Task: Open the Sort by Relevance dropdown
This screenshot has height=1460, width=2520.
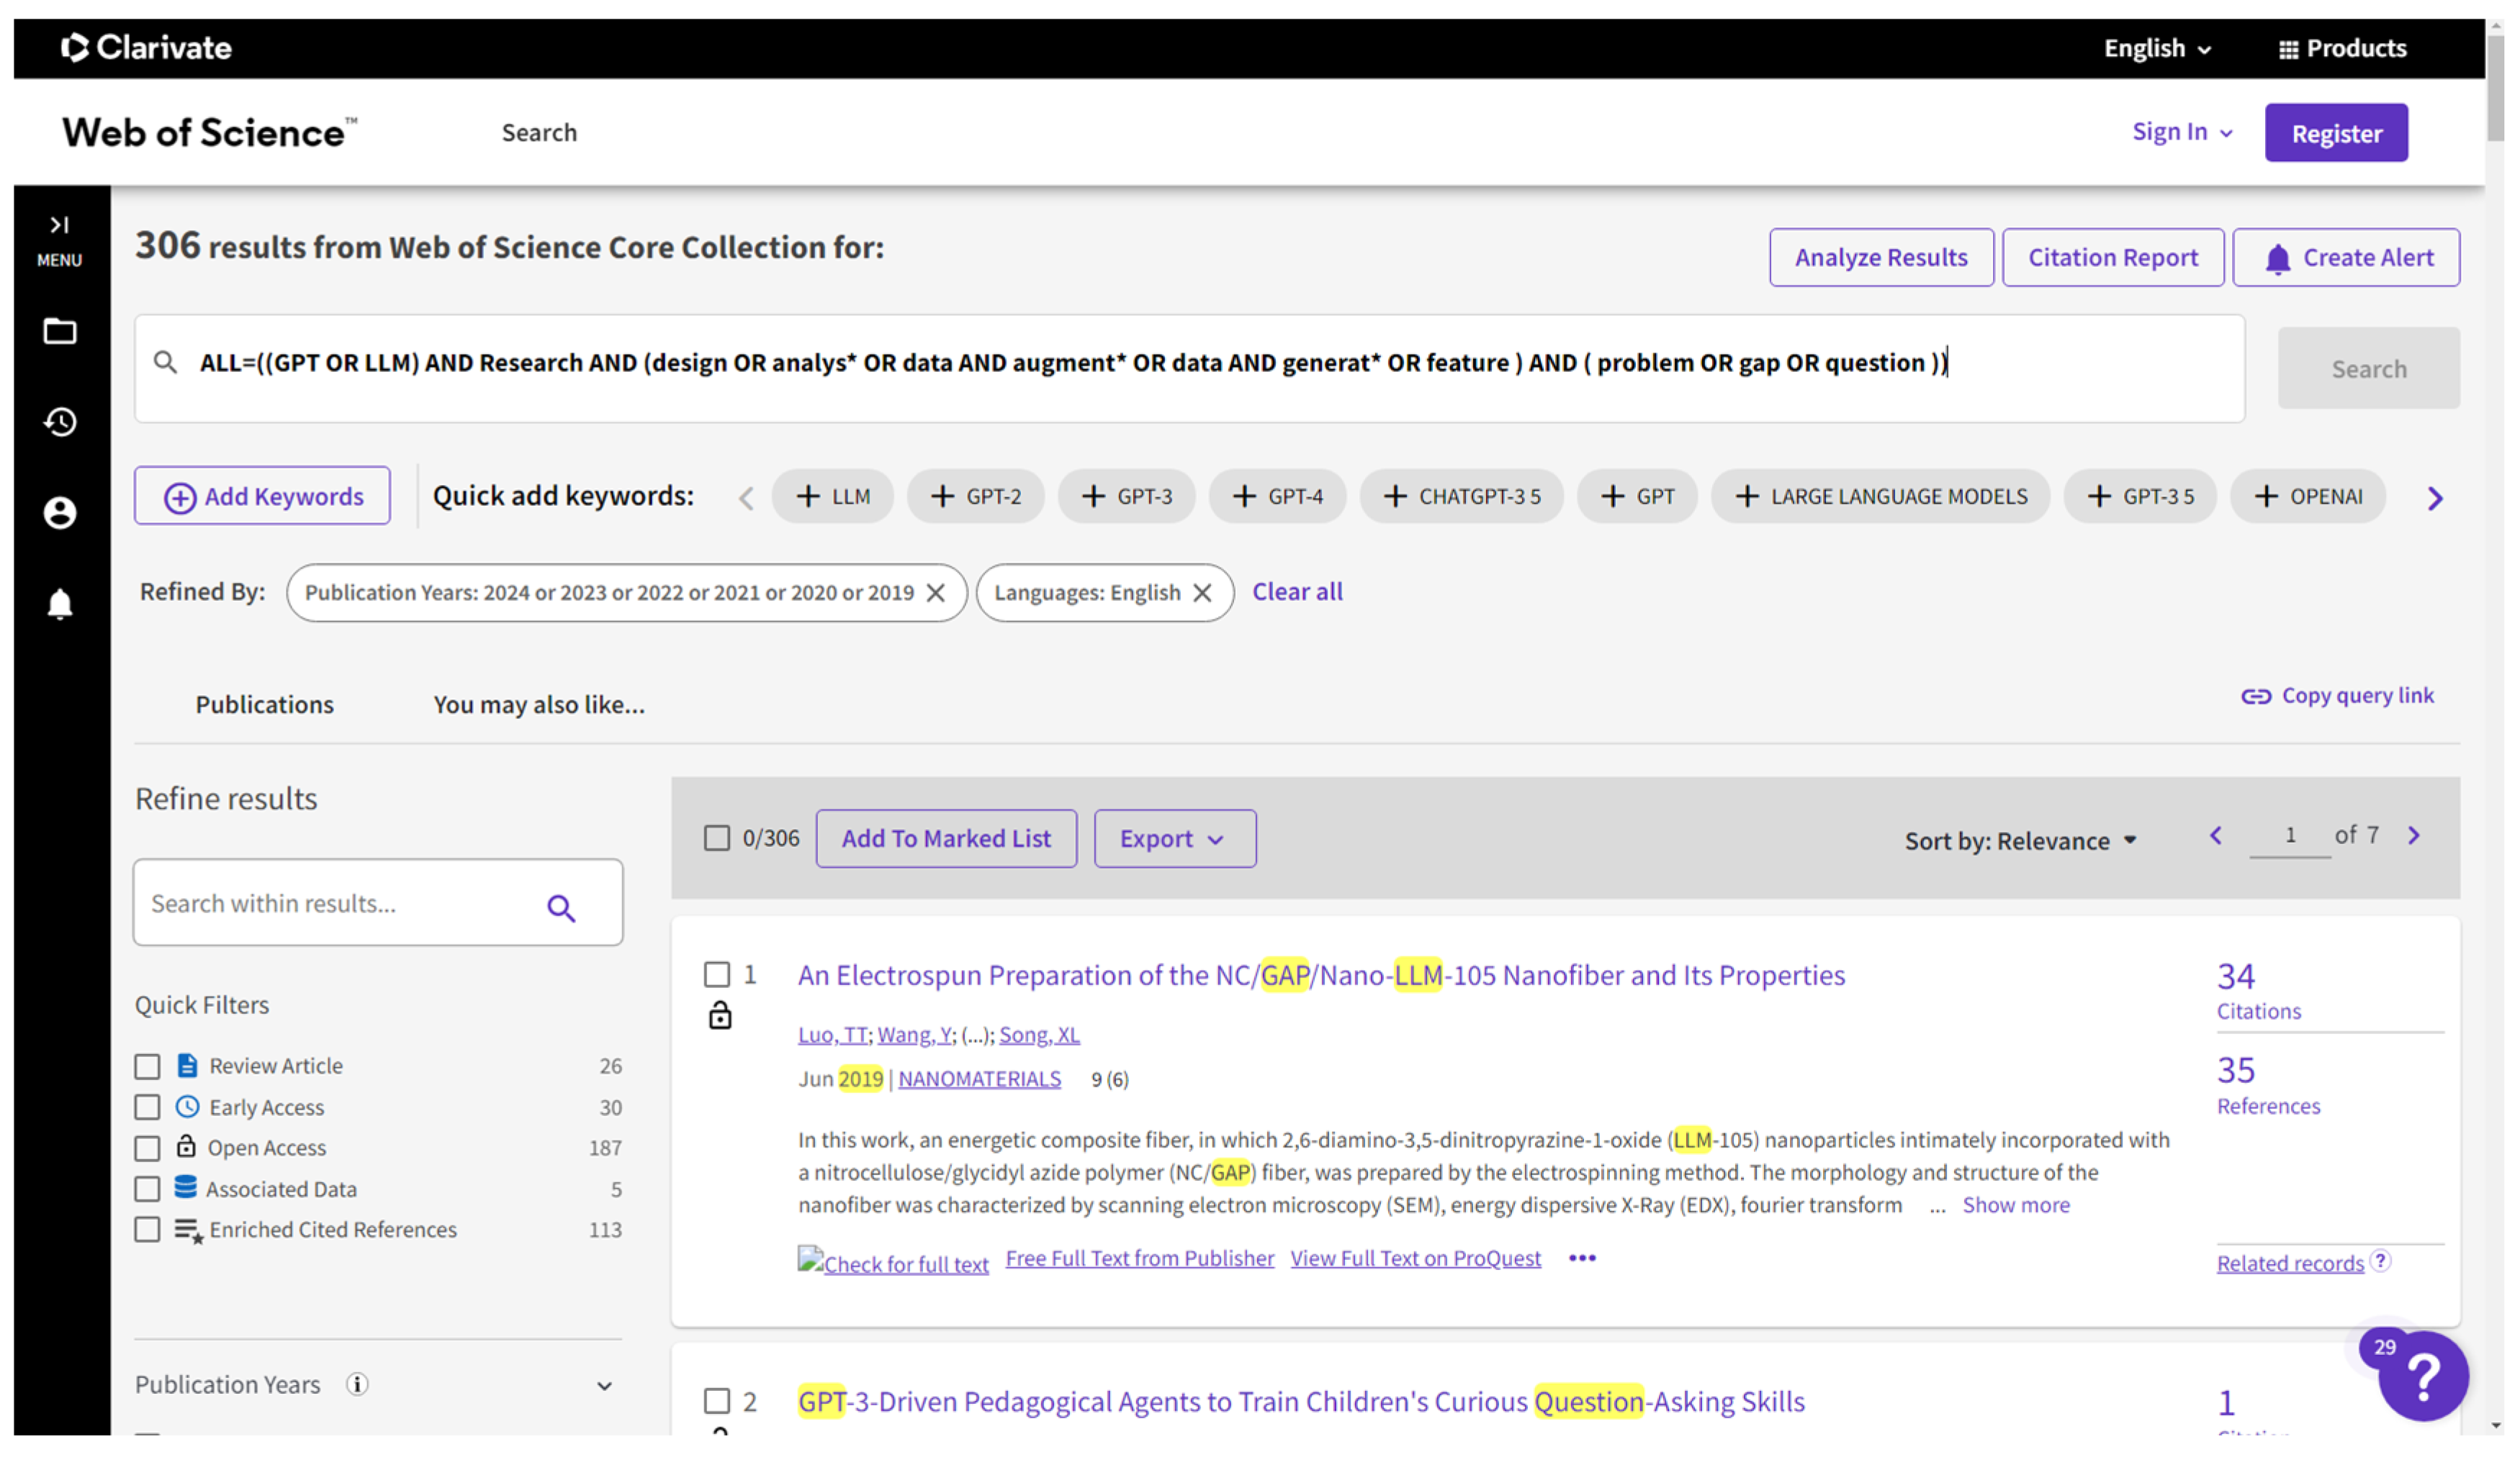Action: pos(2020,840)
